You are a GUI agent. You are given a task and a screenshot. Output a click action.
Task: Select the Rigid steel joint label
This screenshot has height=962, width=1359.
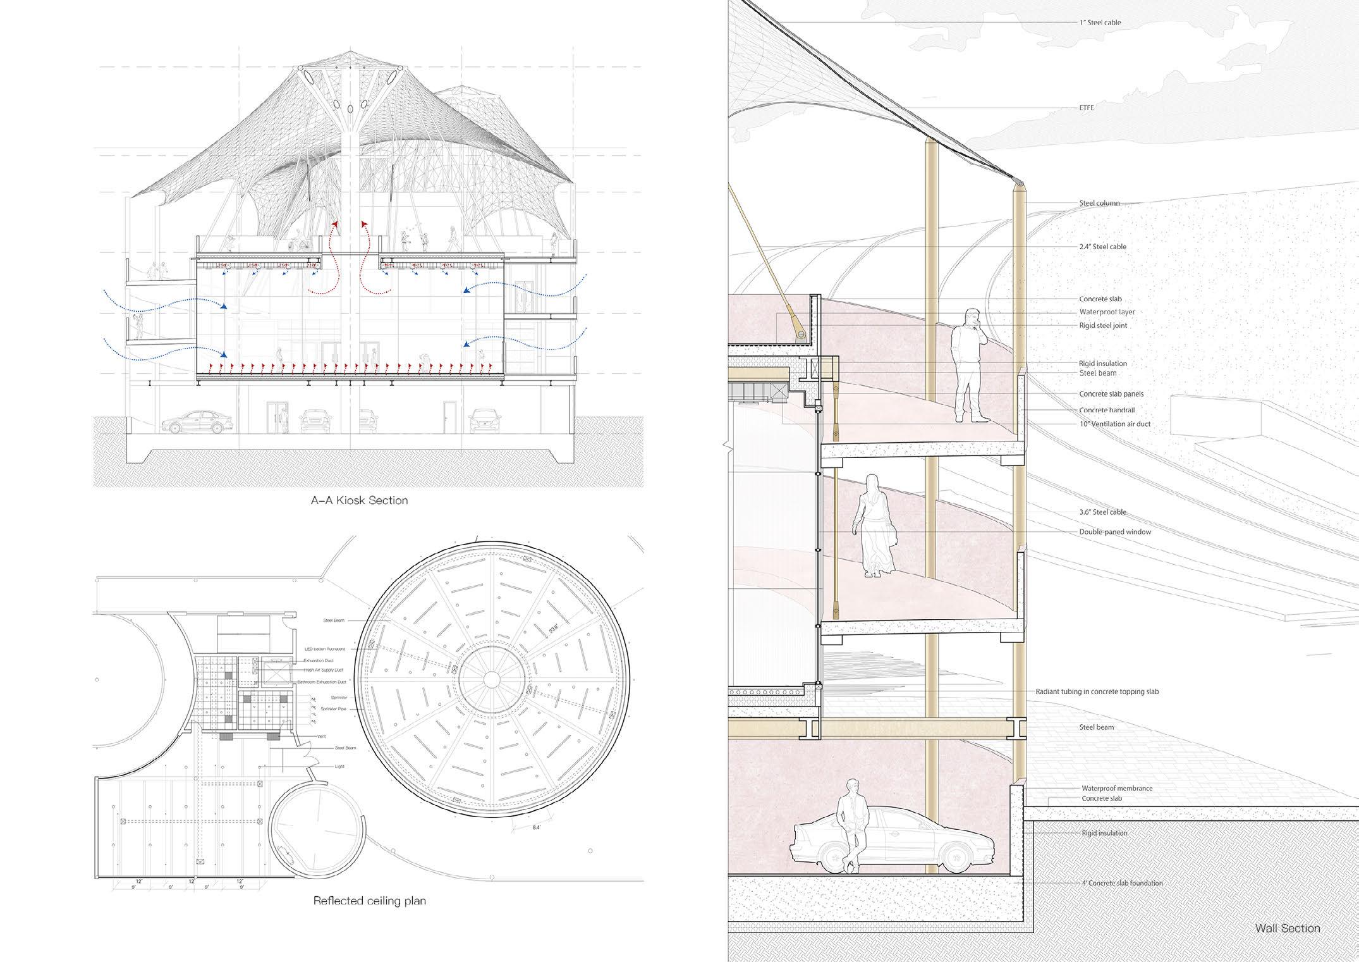coord(1103,326)
